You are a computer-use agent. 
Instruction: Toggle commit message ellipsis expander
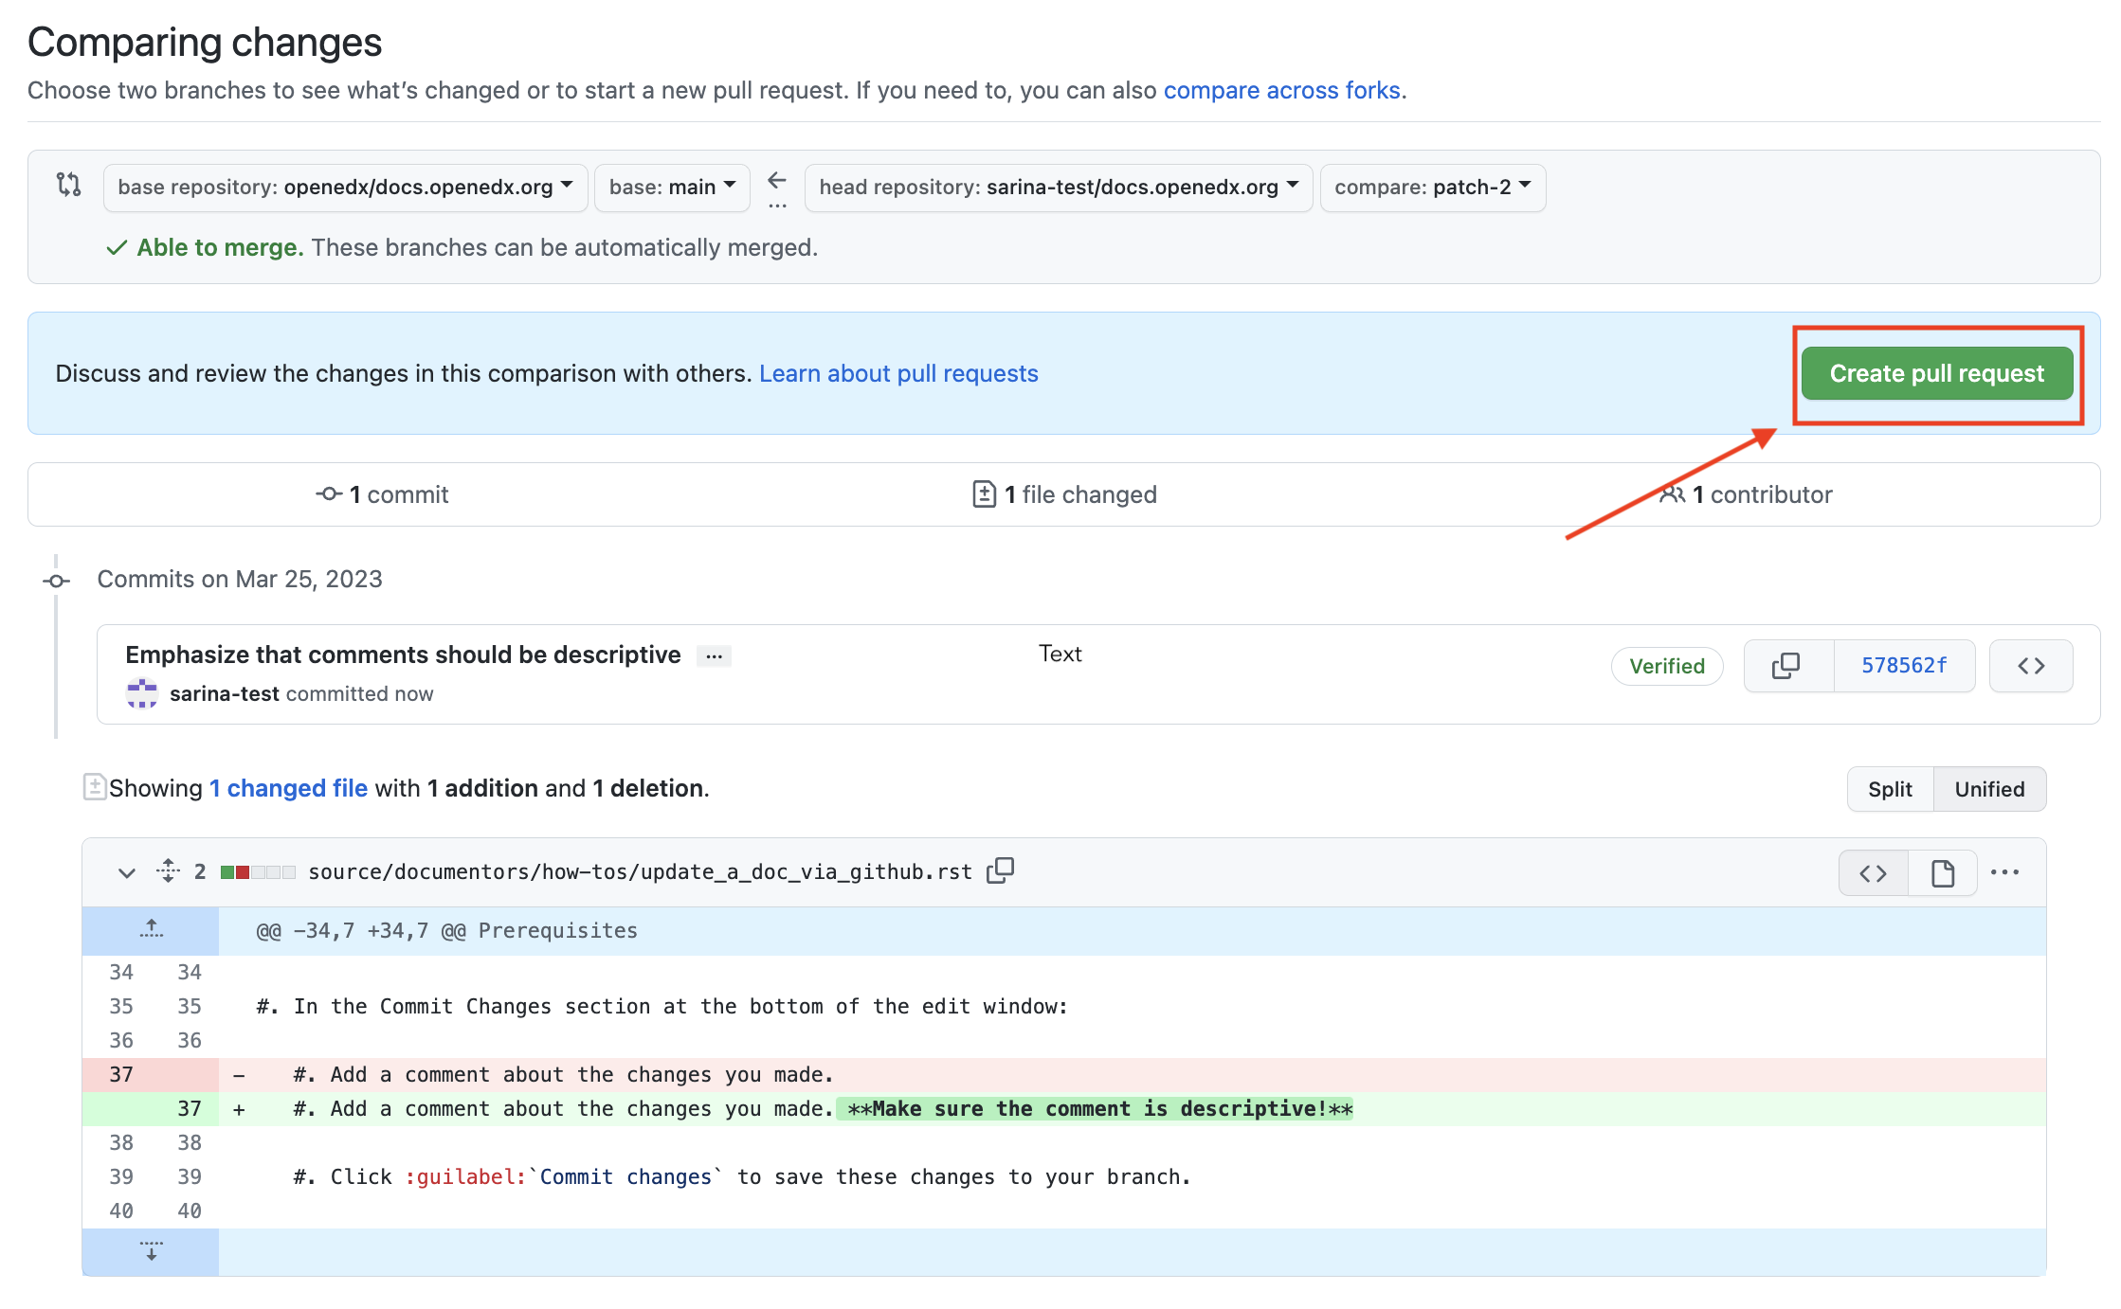(714, 655)
